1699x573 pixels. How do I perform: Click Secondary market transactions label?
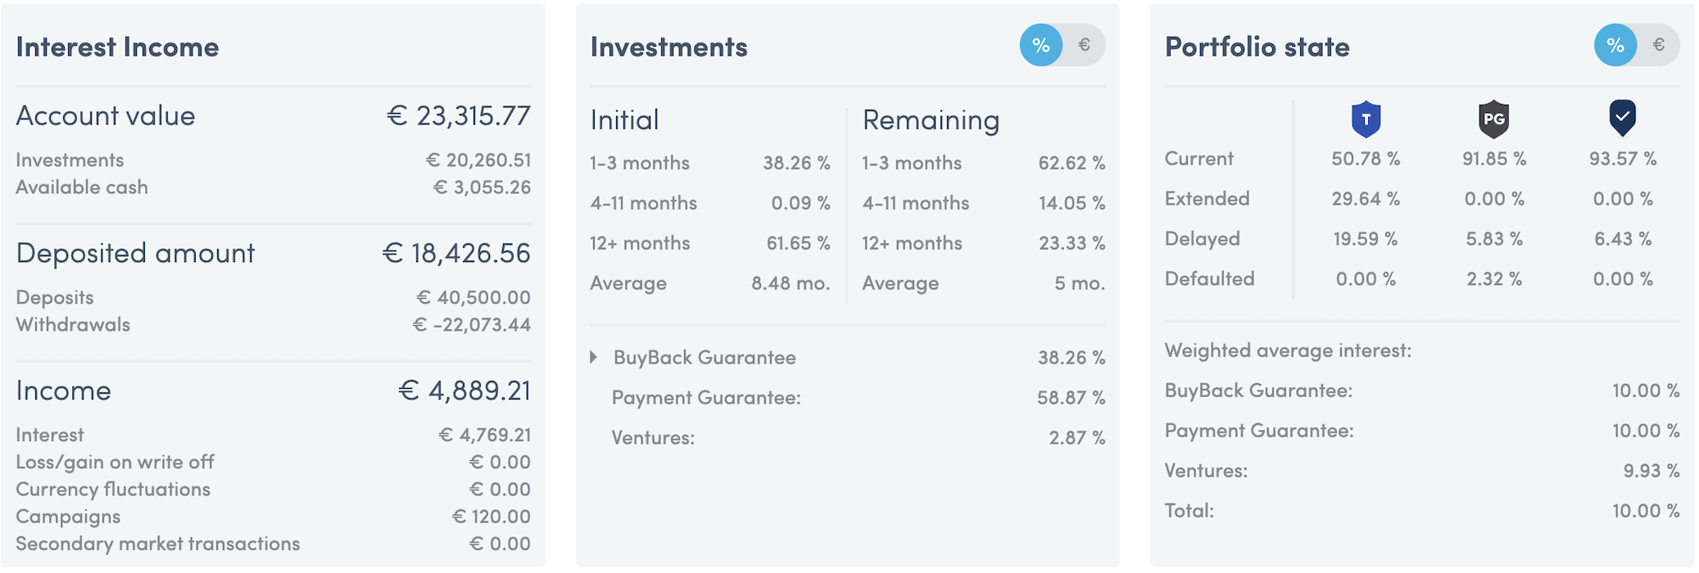coord(158,544)
